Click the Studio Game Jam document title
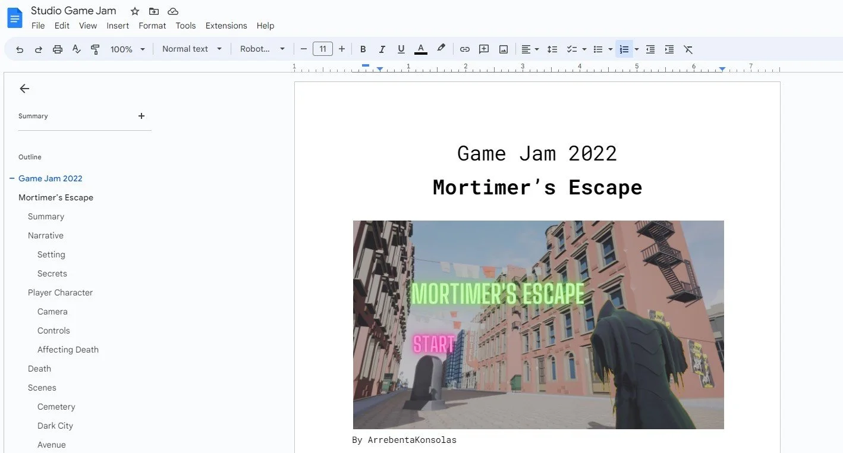843x453 pixels. point(74,11)
